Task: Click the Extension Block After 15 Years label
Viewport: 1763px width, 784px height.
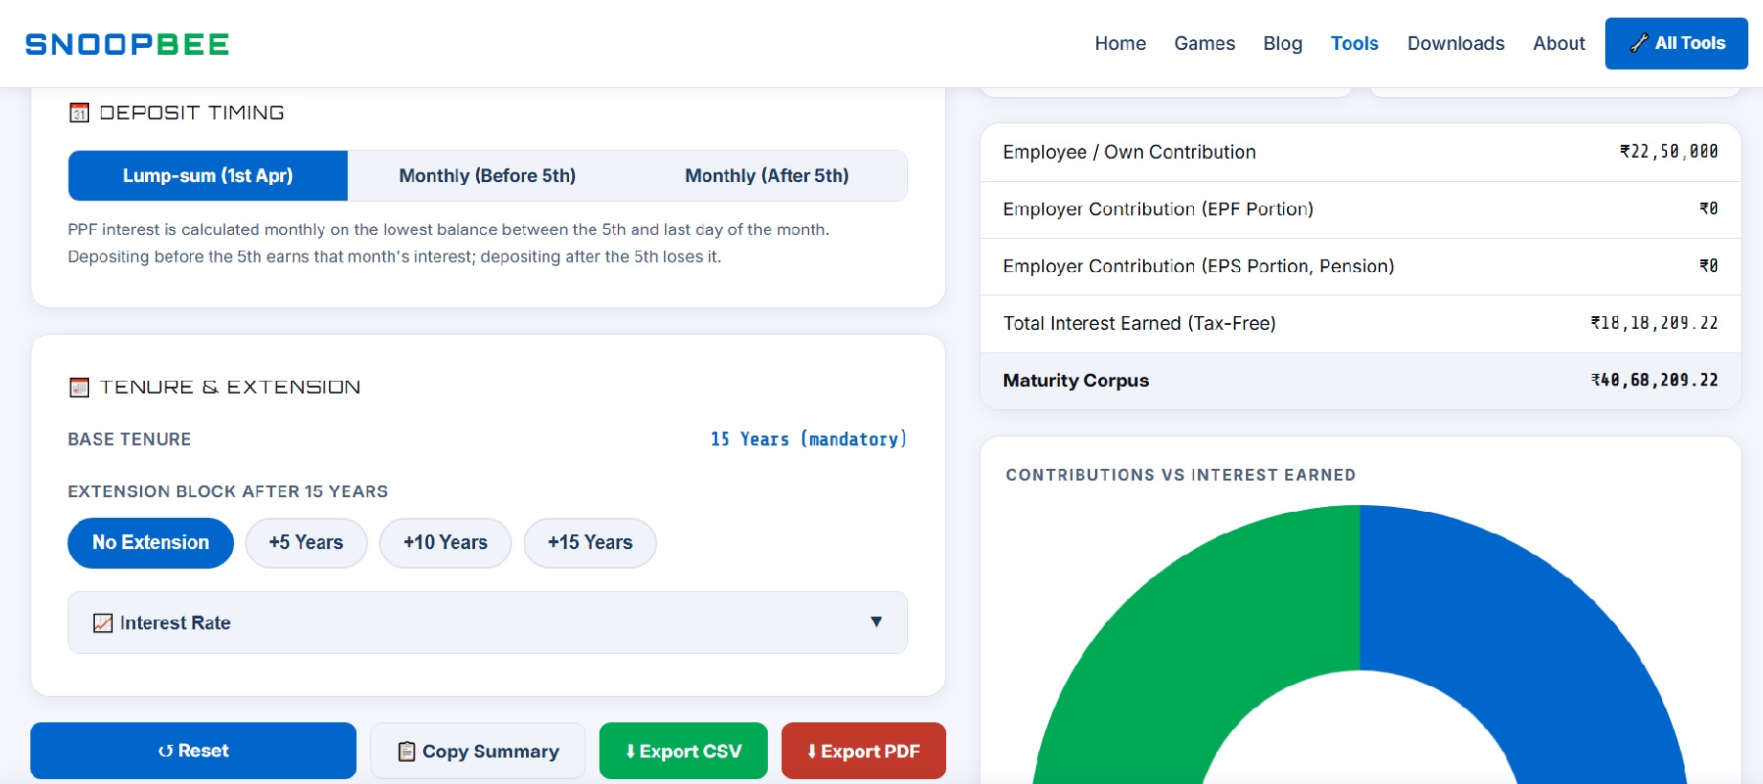Action: point(228,491)
